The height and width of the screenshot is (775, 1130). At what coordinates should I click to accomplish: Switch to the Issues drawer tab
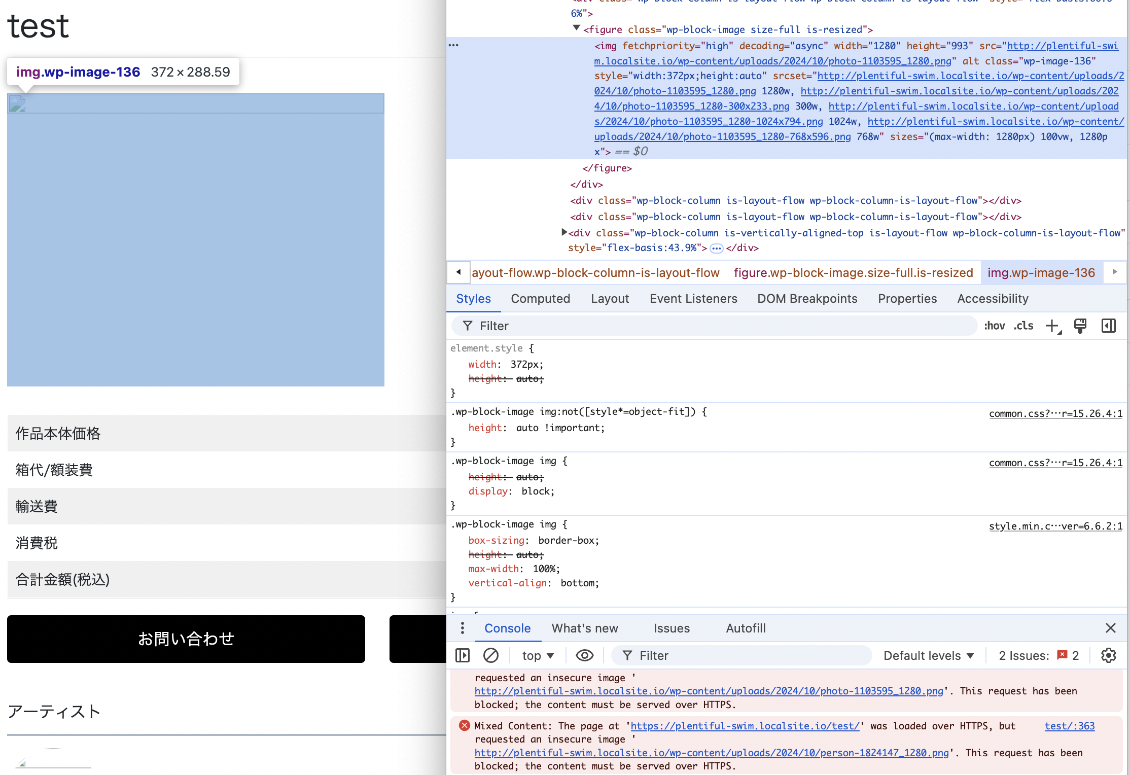(x=672, y=628)
